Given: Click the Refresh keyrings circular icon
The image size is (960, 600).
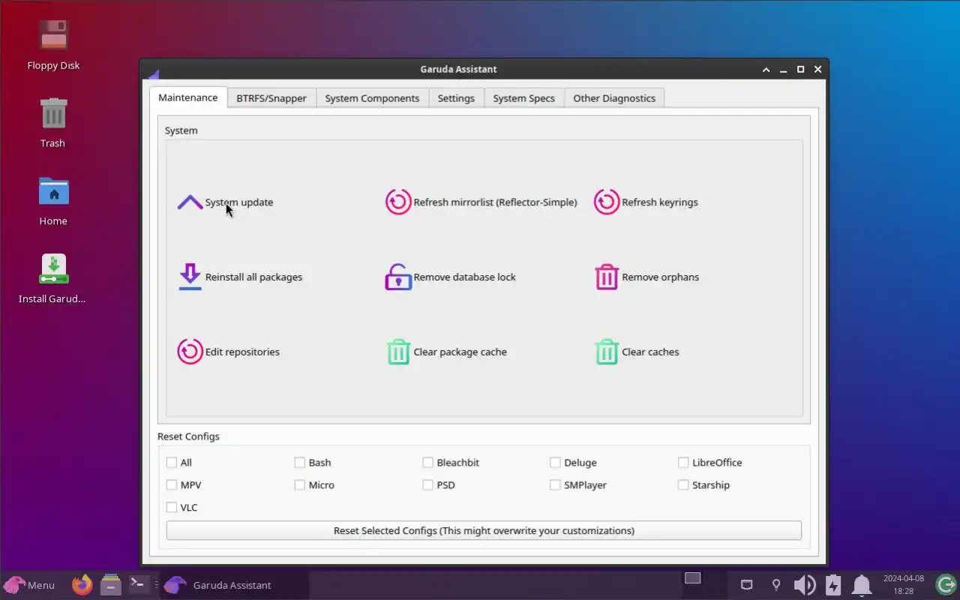Looking at the screenshot, I should [x=607, y=202].
